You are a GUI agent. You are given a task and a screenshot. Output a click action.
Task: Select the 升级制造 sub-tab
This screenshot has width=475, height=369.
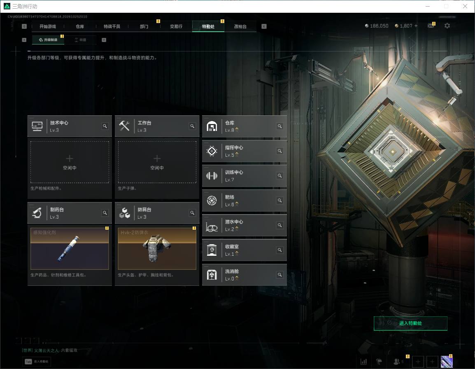pyautogui.click(x=48, y=40)
